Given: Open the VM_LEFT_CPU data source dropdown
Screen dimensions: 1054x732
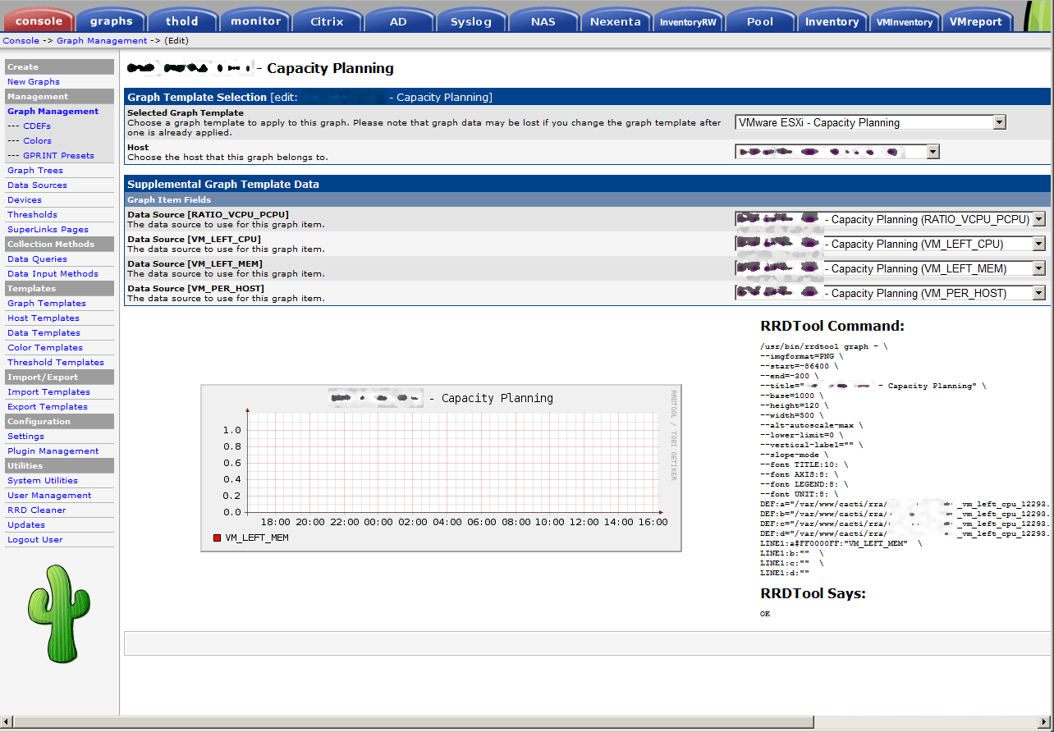Looking at the screenshot, I should (890, 244).
